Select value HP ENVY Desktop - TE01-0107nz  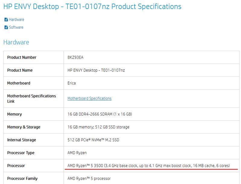(96, 70)
